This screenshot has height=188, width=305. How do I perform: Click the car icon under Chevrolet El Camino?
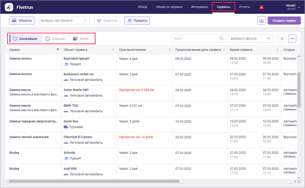pos(66,143)
